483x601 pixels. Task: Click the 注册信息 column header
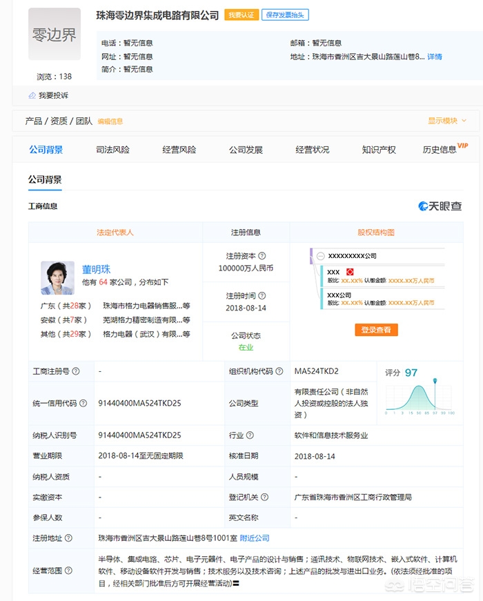[x=246, y=233]
